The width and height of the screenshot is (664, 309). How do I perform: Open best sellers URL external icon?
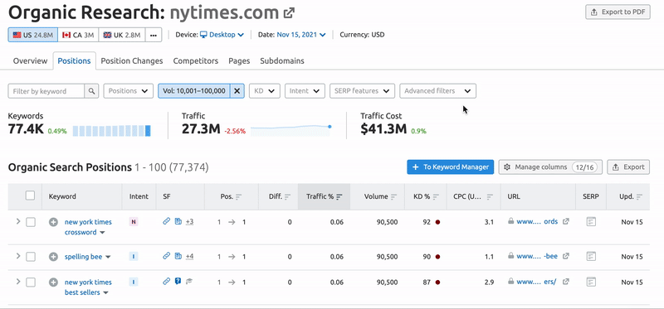566,282
